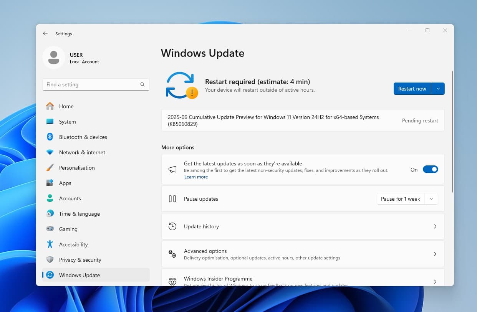
Task: Click USER account name
Action: point(76,55)
